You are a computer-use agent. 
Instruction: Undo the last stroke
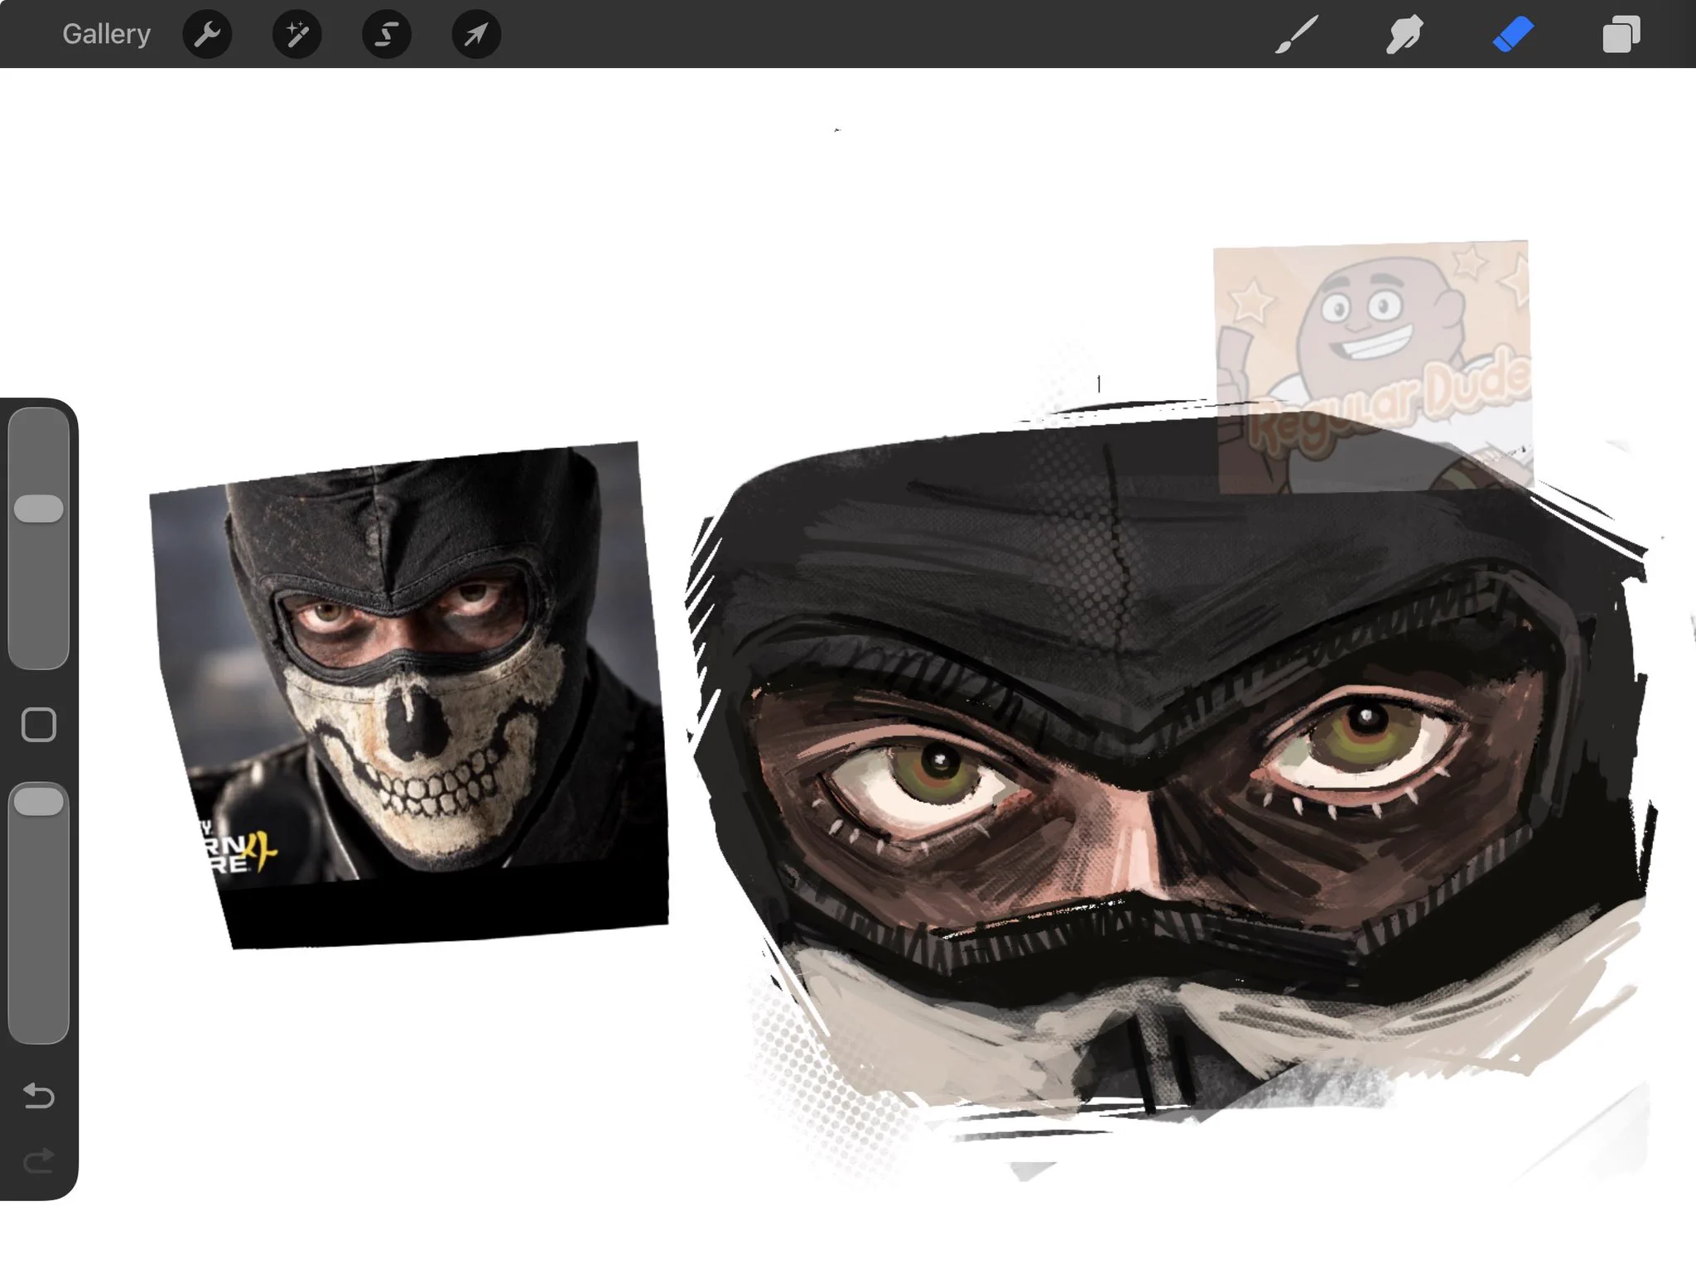coord(39,1095)
